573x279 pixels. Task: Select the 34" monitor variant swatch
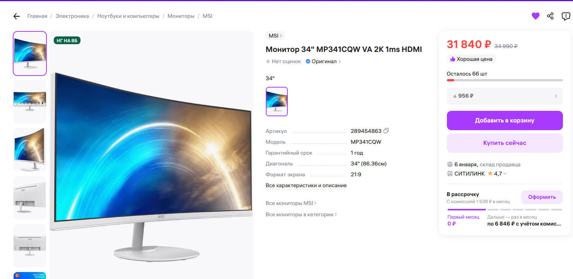(x=277, y=102)
